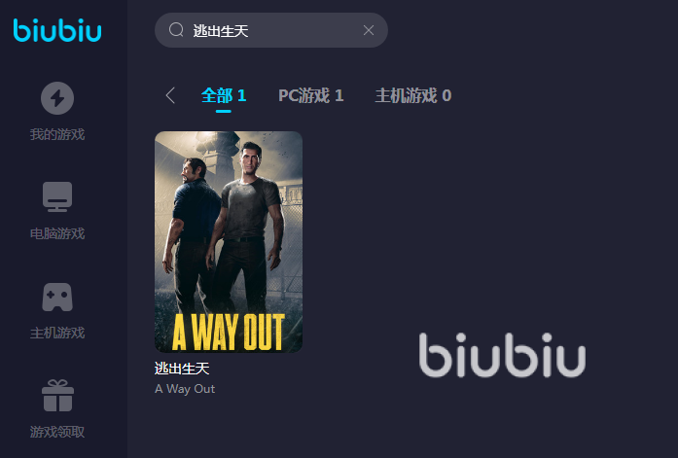
Task: Select the 全部 1 tab
Action: tap(224, 95)
